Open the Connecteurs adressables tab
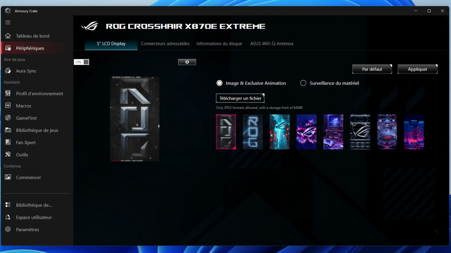 click(x=165, y=43)
